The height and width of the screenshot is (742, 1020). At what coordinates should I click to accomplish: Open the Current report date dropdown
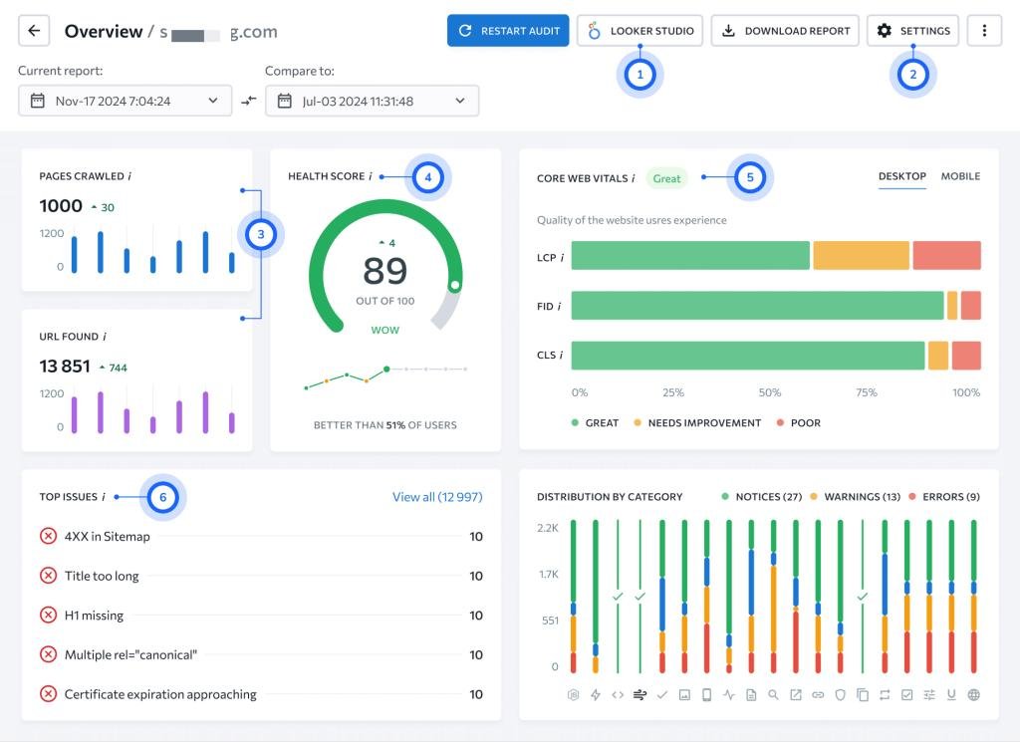point(125,101)
